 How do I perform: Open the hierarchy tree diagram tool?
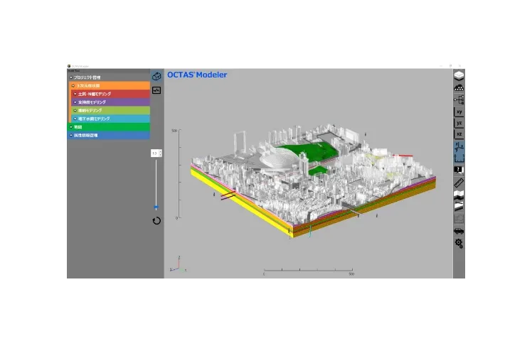(459, 99)
